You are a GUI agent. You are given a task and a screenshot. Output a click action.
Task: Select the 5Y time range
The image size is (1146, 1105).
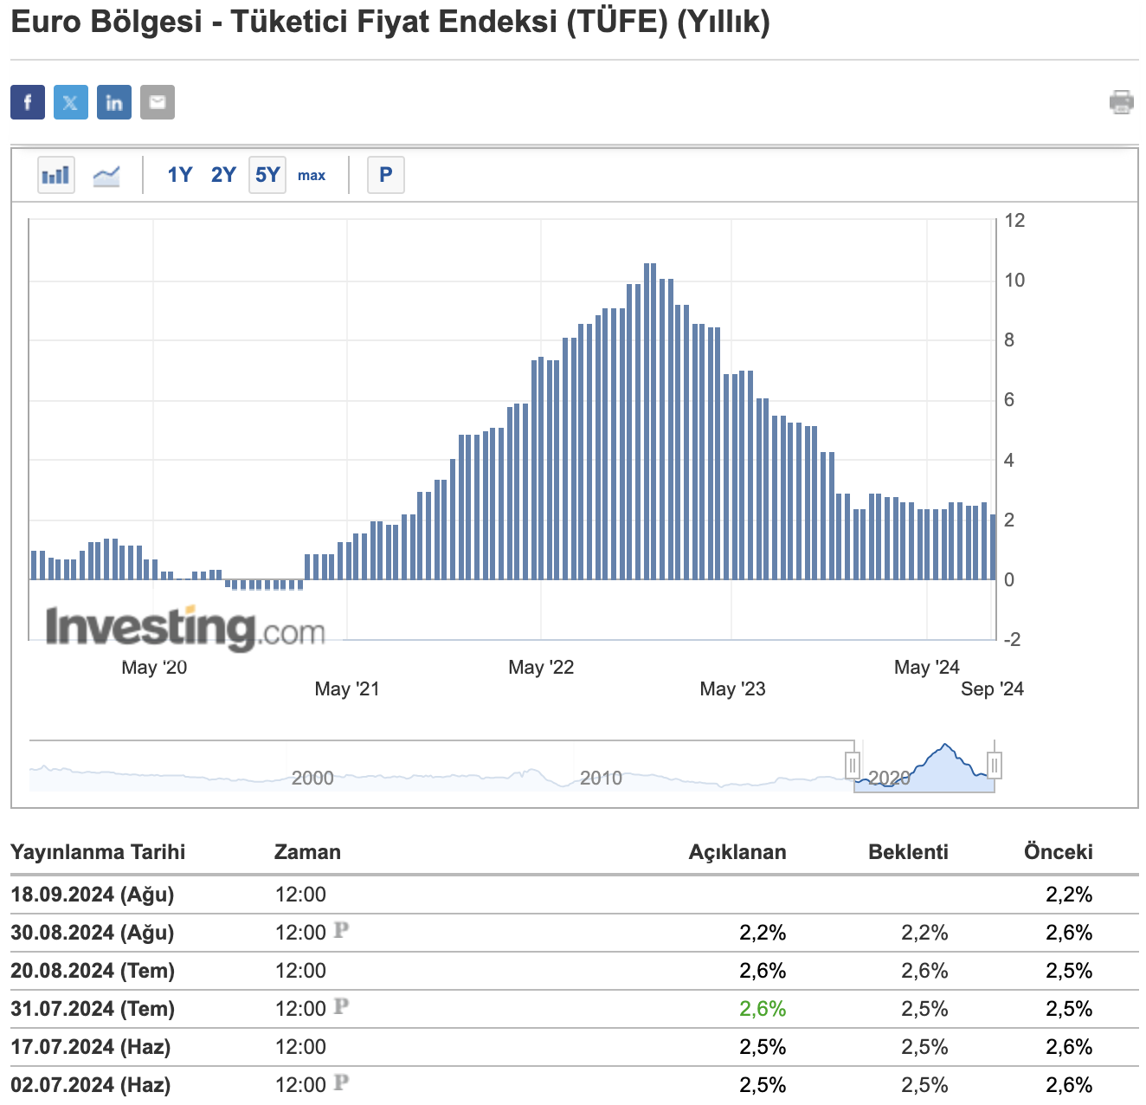267,175
